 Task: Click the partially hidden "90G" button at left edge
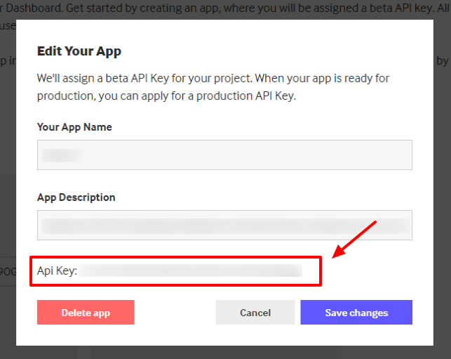8,271
